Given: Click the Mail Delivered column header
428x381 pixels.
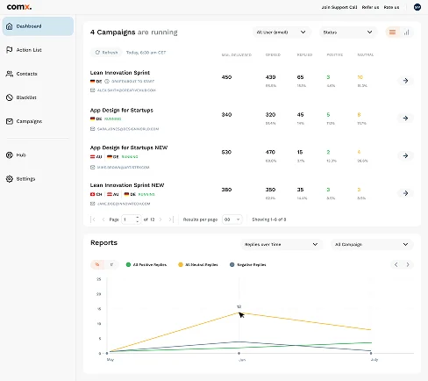Looking at the screenshot, I should [237, 54].
